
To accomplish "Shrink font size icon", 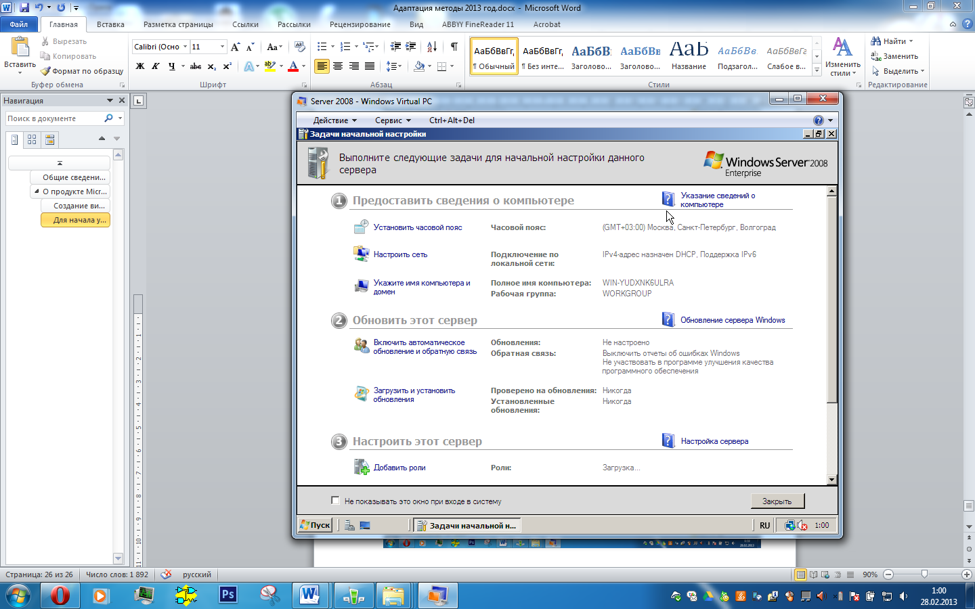I will [250, 47].
